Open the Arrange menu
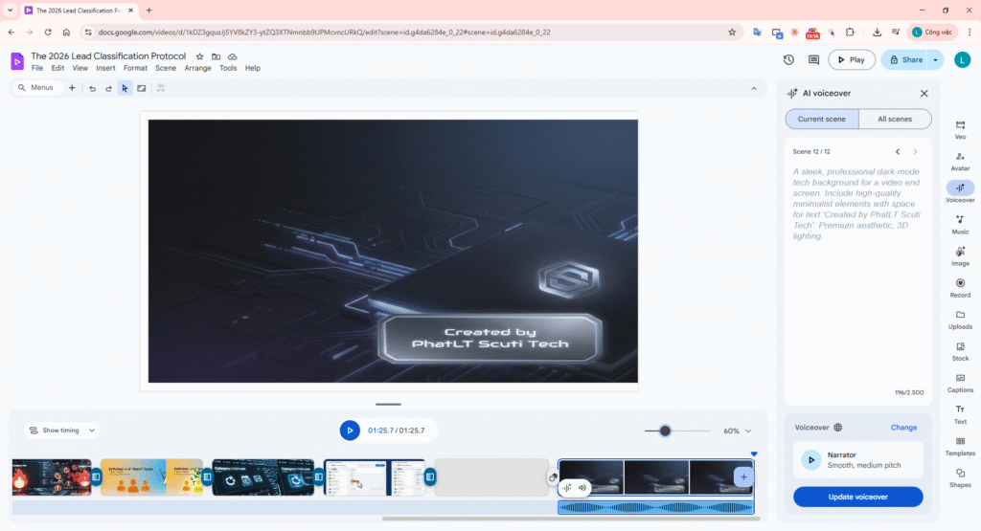 tap(197, 68)
